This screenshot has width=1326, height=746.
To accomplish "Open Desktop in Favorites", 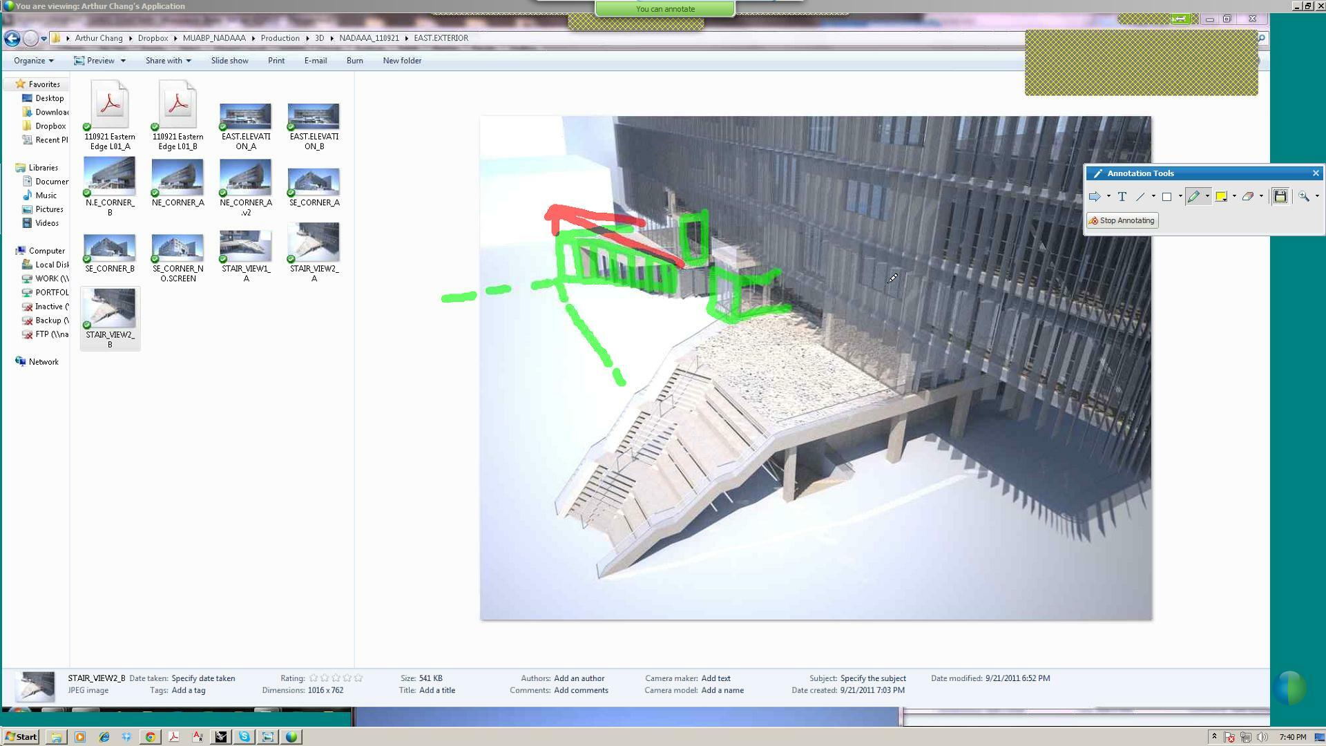I will (x=43, y=99).
